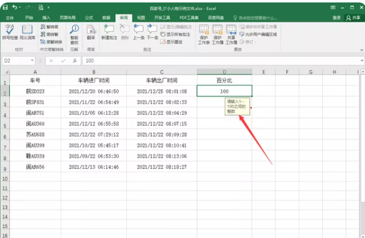Click 简转繁 simplified to traditional conversion
Screen dimensions: 365x238
click(x=50, y=34)
